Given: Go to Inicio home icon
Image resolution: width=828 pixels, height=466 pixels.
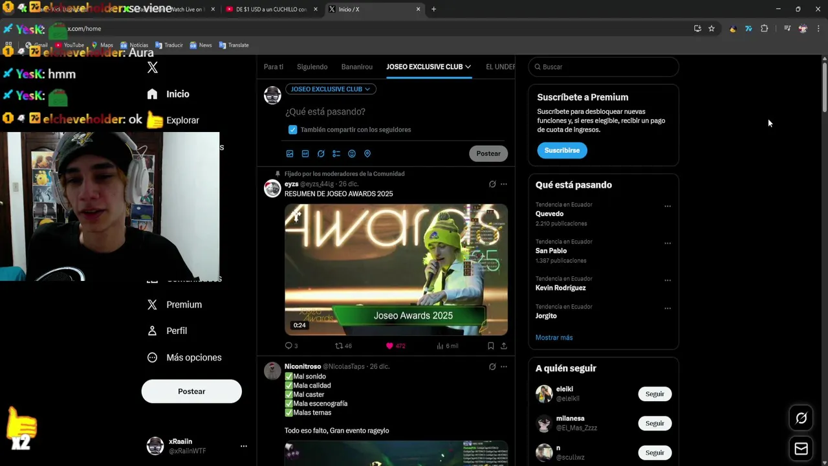Looking at the screenshot, I should (x=152, y=94).
